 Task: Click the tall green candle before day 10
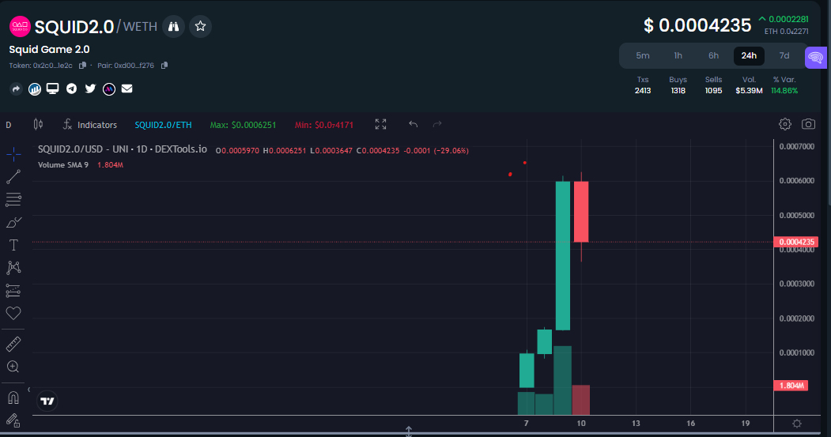[563, 256]
